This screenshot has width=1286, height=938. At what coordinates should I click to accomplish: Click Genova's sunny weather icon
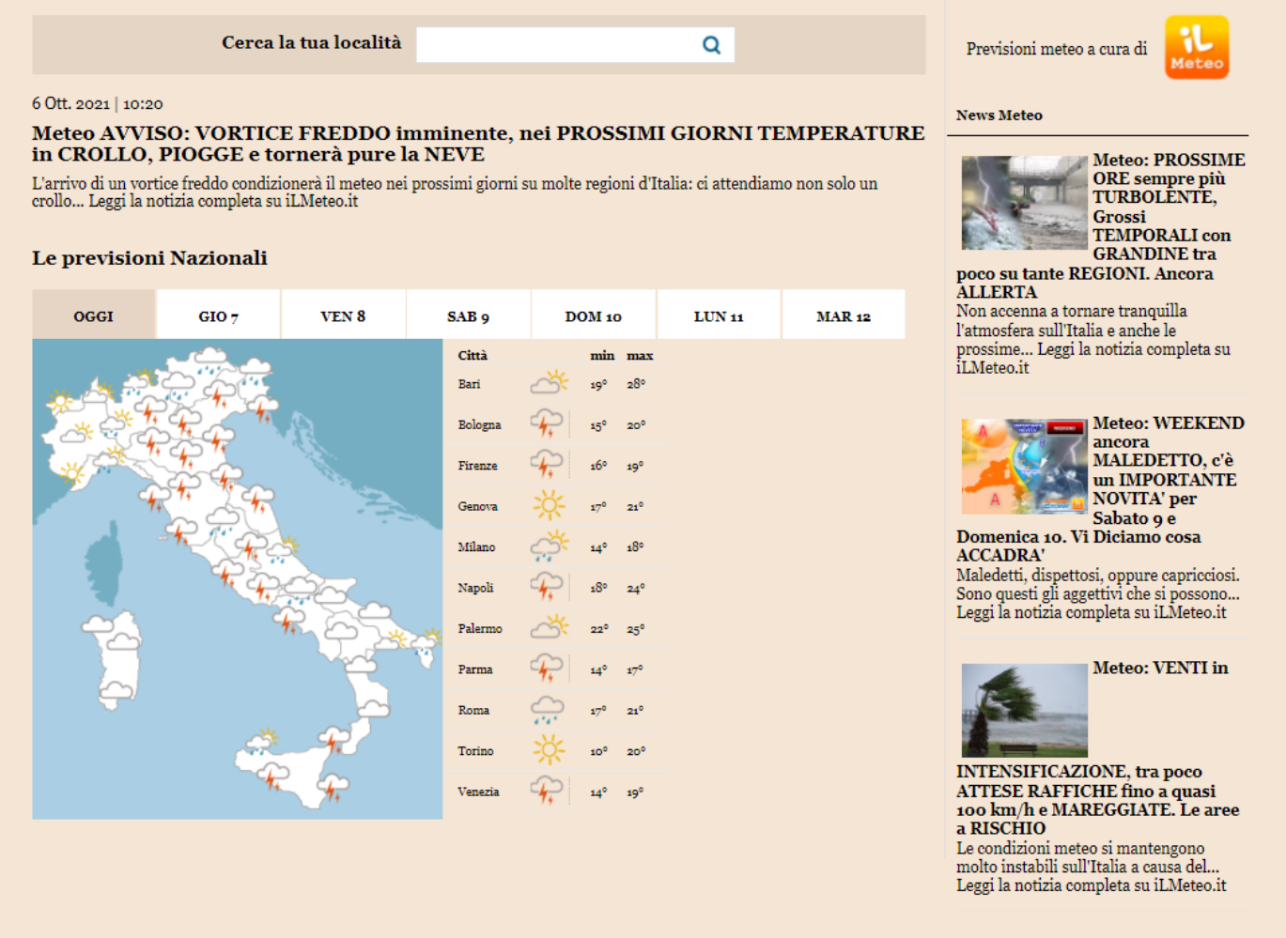pyautogui.click(x=550, y=505)
